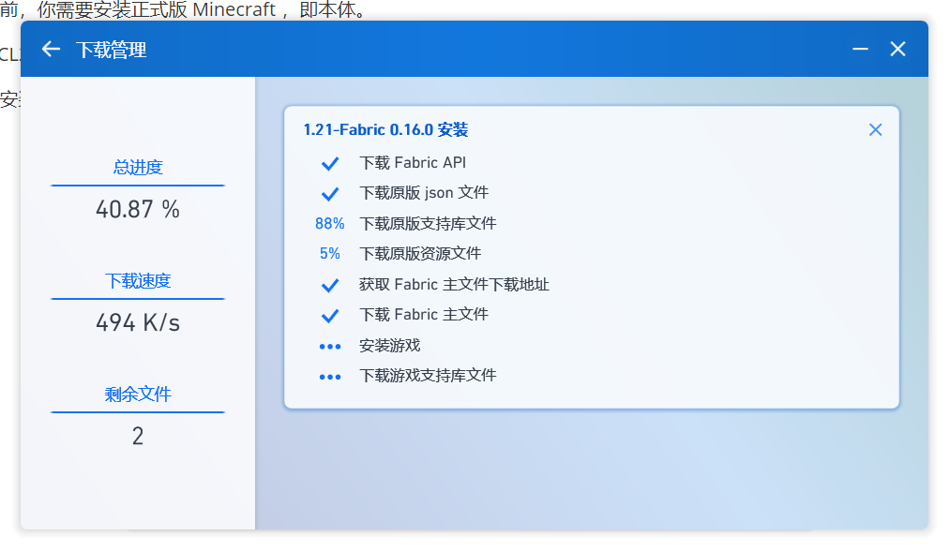
Task: Go back using the arrow beside 下载管理
Action: pos(51,49)
